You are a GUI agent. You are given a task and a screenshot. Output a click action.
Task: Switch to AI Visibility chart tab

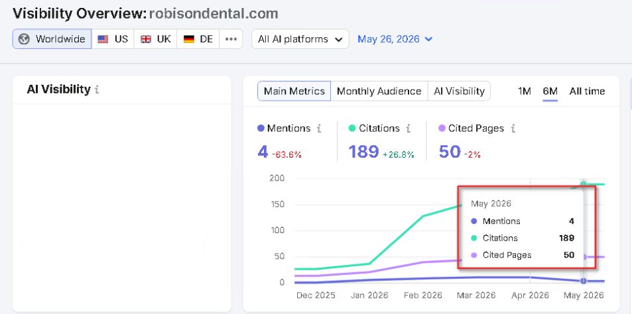click(459, 91)
